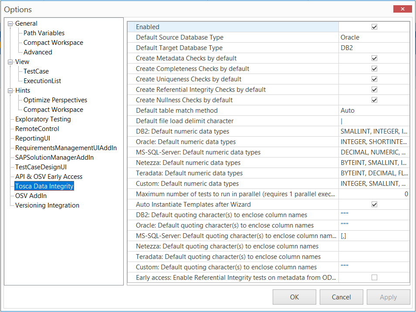Viewport: 416px width, 312px height.
Task: Enable Early access Referential Integrity tests checkbox
Action: pyautogui.click(x=374, y=278)
